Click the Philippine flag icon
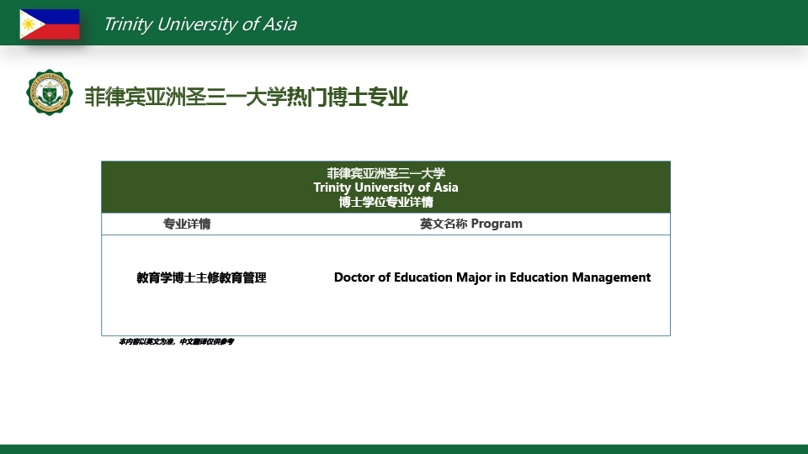 (x=50, y=24)
